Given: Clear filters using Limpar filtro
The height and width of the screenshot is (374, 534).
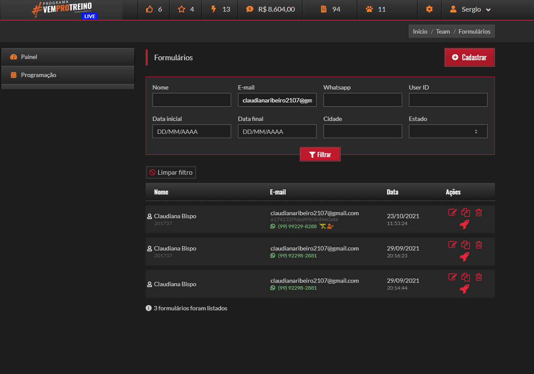Looking at the screenshot, I should 171,173.
